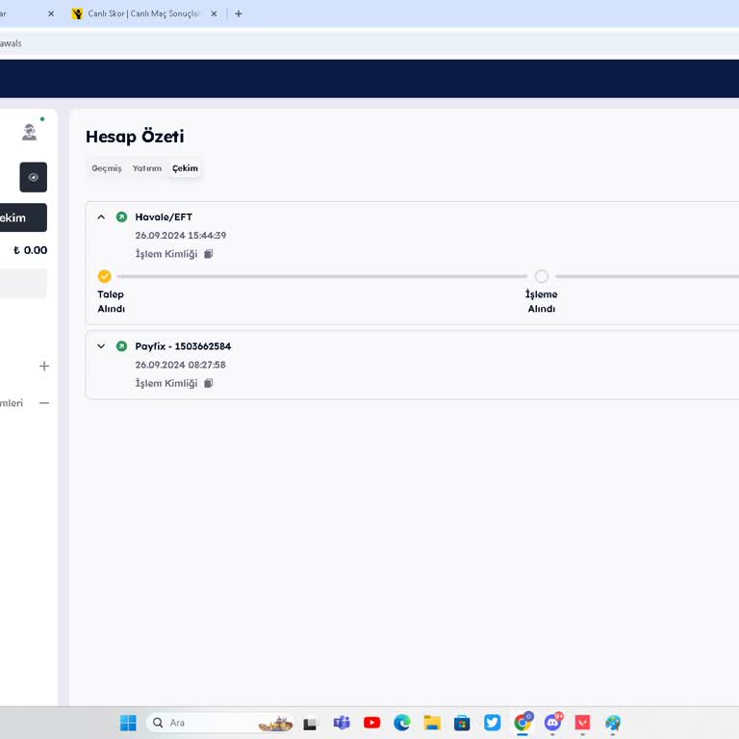This screenshot has width=739, height=739.
Task: Open the globe app icon in taskbar
Action: click(613, 723)
